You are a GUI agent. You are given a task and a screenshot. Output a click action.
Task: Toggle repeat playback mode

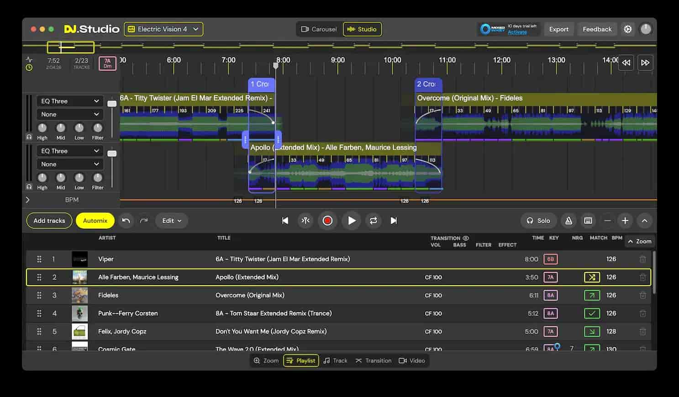pyautogui.click(x=374, y=221)
